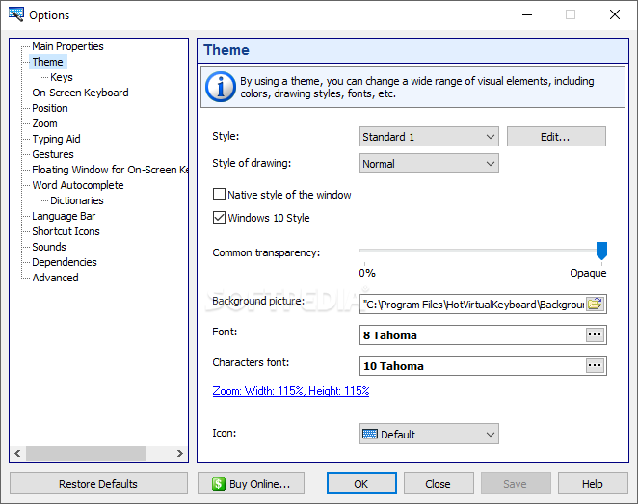Screen dimensions: 638x504
Task: Select Theme in the options tree
Action: tap(47, 62)
